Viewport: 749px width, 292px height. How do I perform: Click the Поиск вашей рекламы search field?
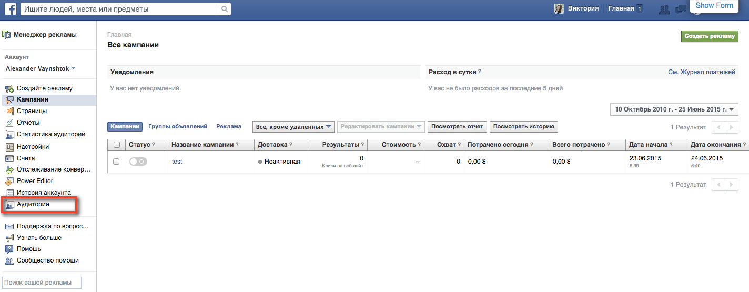coord(42,283)
